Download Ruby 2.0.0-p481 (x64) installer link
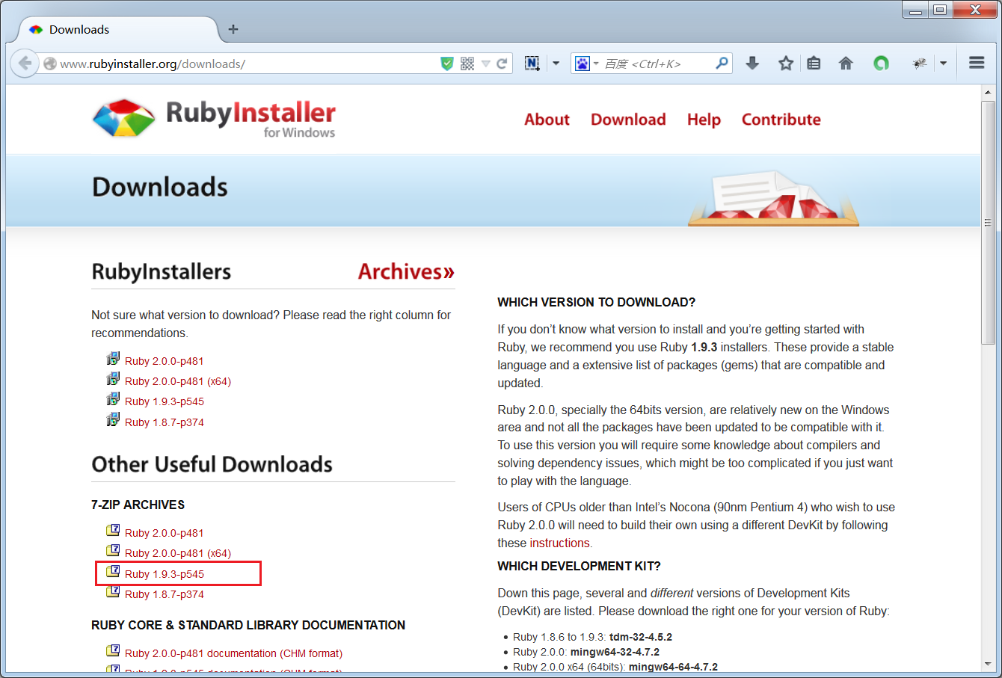The image size is (1002, 678). click(x=178, y=381)
